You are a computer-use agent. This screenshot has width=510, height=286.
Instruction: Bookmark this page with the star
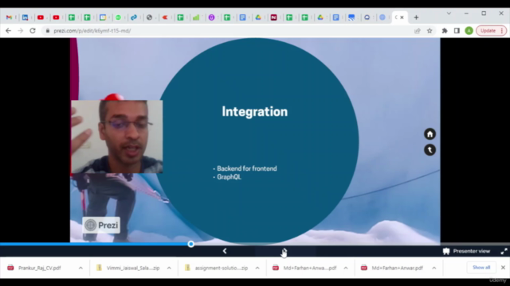(430, 30)
